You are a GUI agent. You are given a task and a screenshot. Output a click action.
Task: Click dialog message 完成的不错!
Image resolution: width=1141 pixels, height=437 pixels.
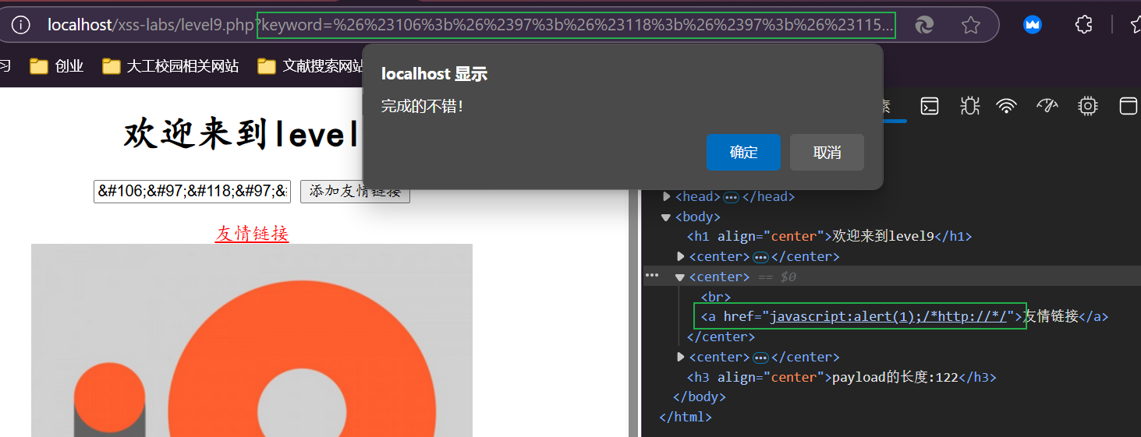pos(423,106)
